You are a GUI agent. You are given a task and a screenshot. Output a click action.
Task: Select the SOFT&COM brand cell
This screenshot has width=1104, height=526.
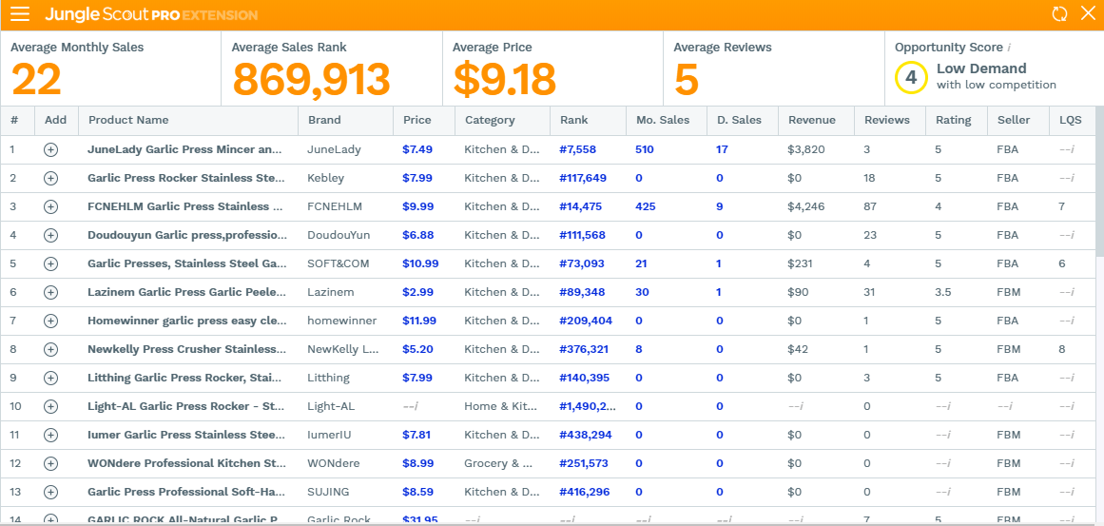tap(338, 263)
